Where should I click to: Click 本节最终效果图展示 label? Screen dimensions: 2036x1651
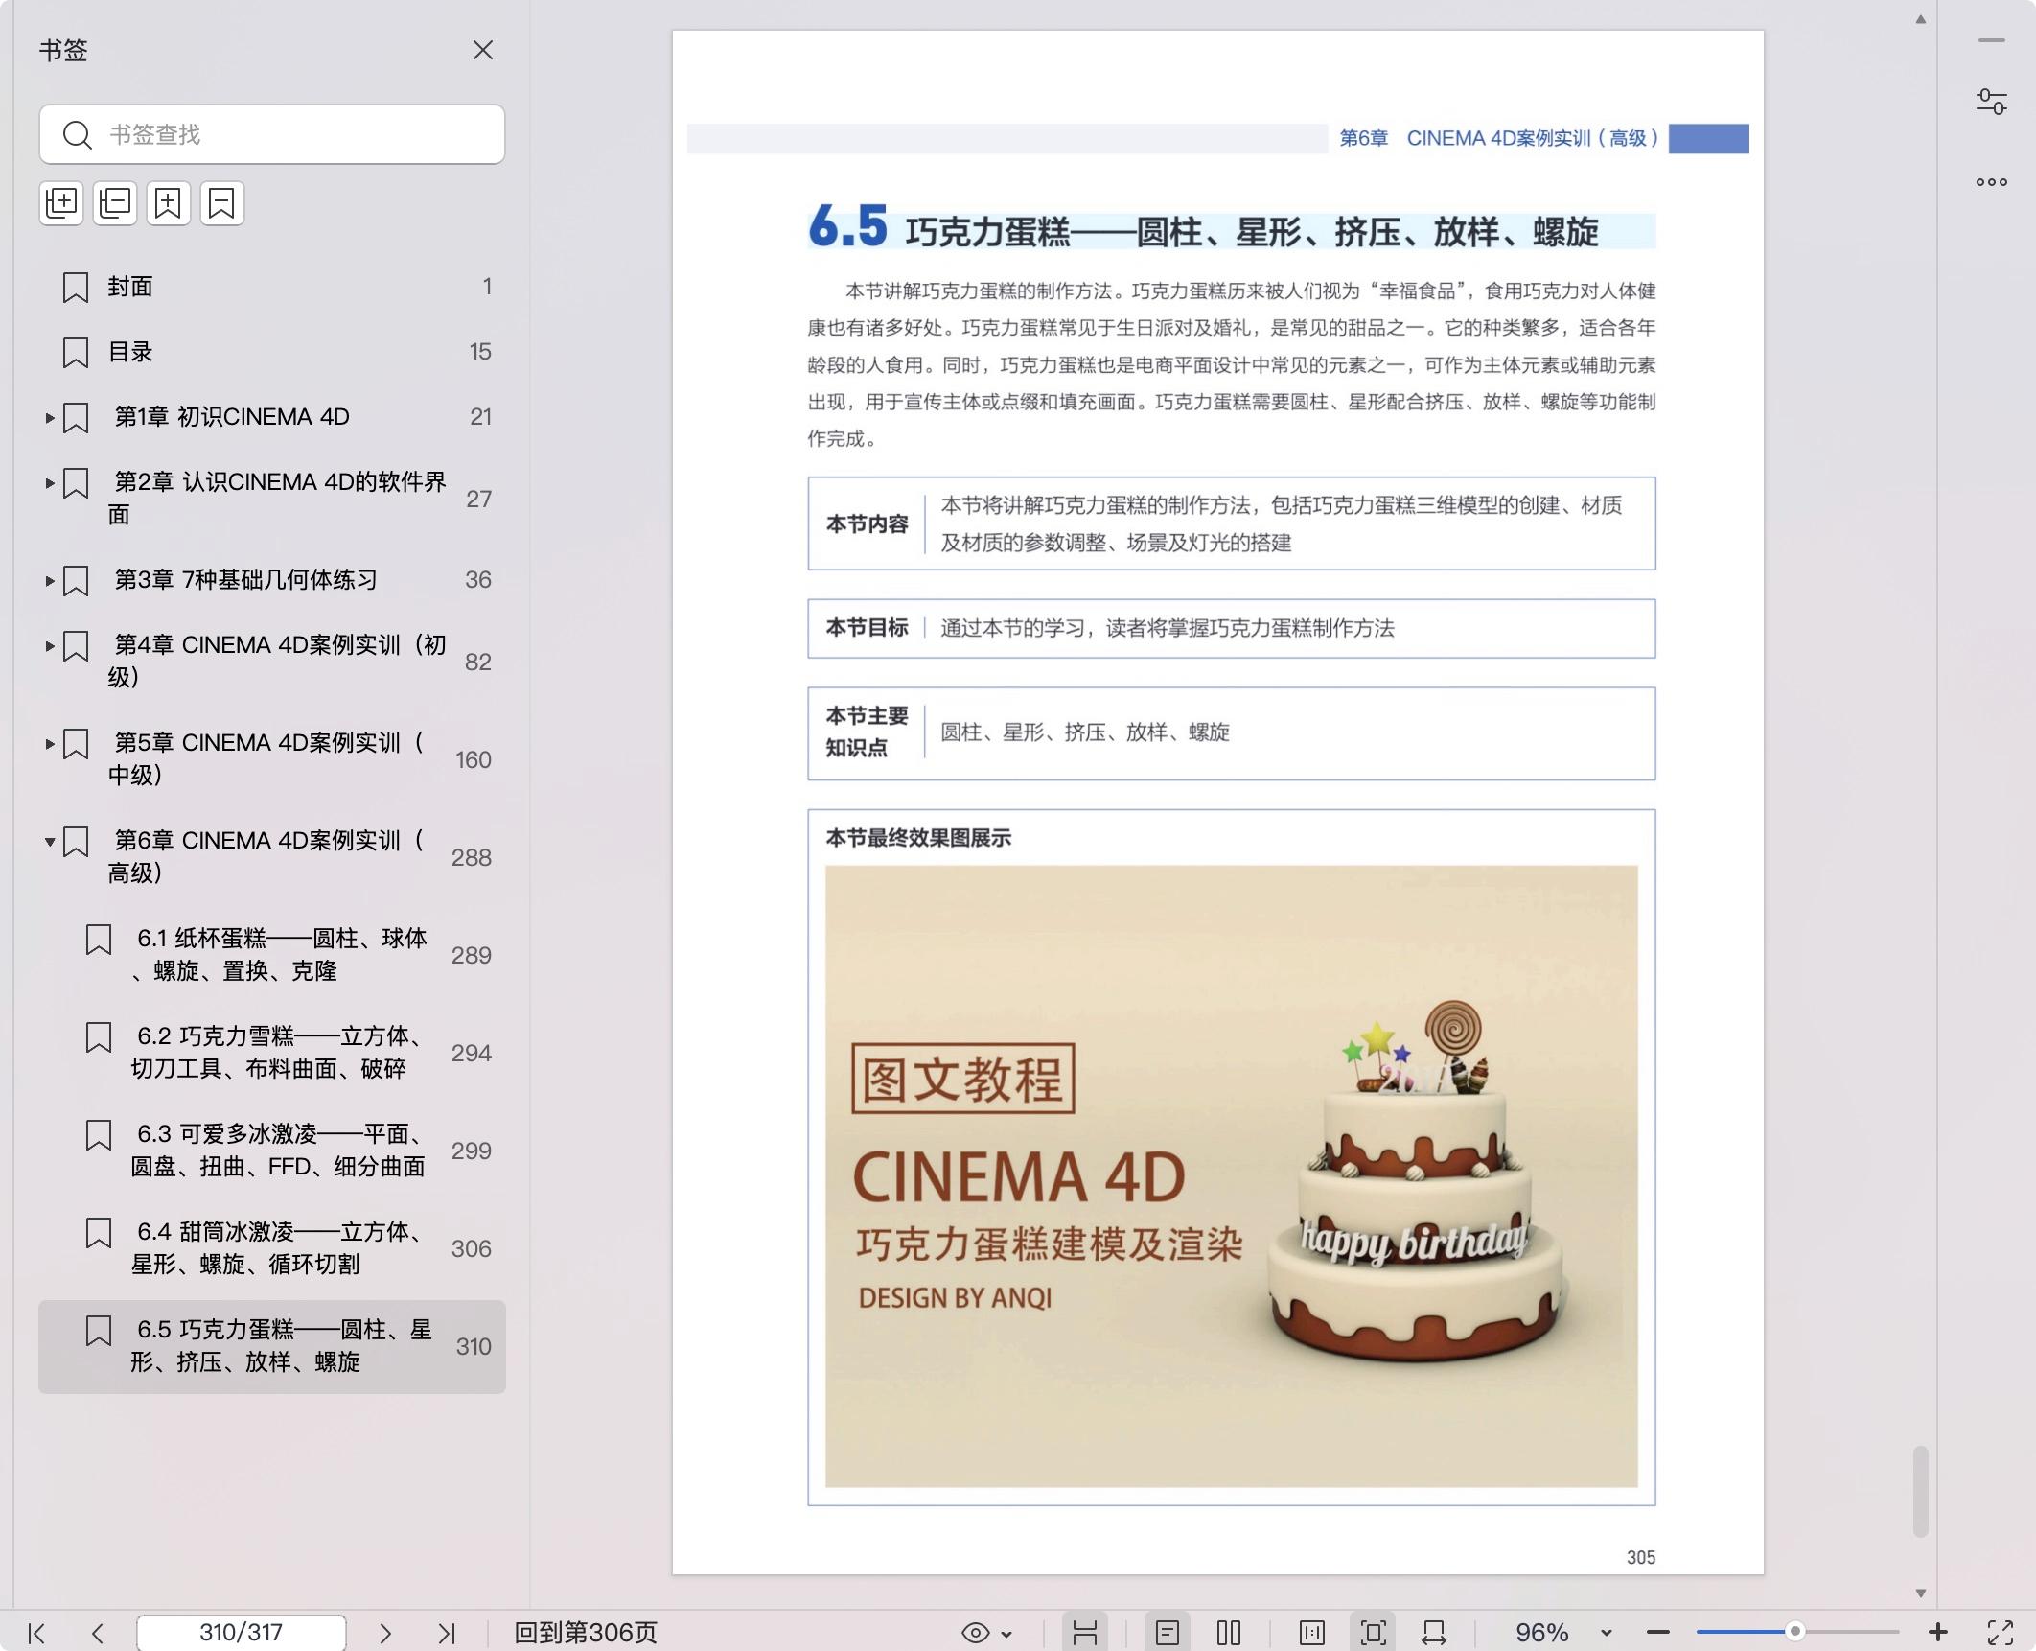click(918, 838)
